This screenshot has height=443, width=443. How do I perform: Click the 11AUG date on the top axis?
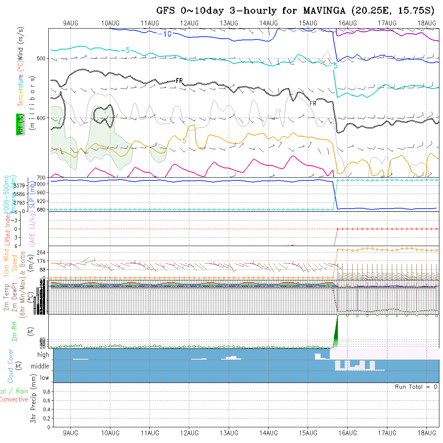pyautogui.click(x=150, y=23)
